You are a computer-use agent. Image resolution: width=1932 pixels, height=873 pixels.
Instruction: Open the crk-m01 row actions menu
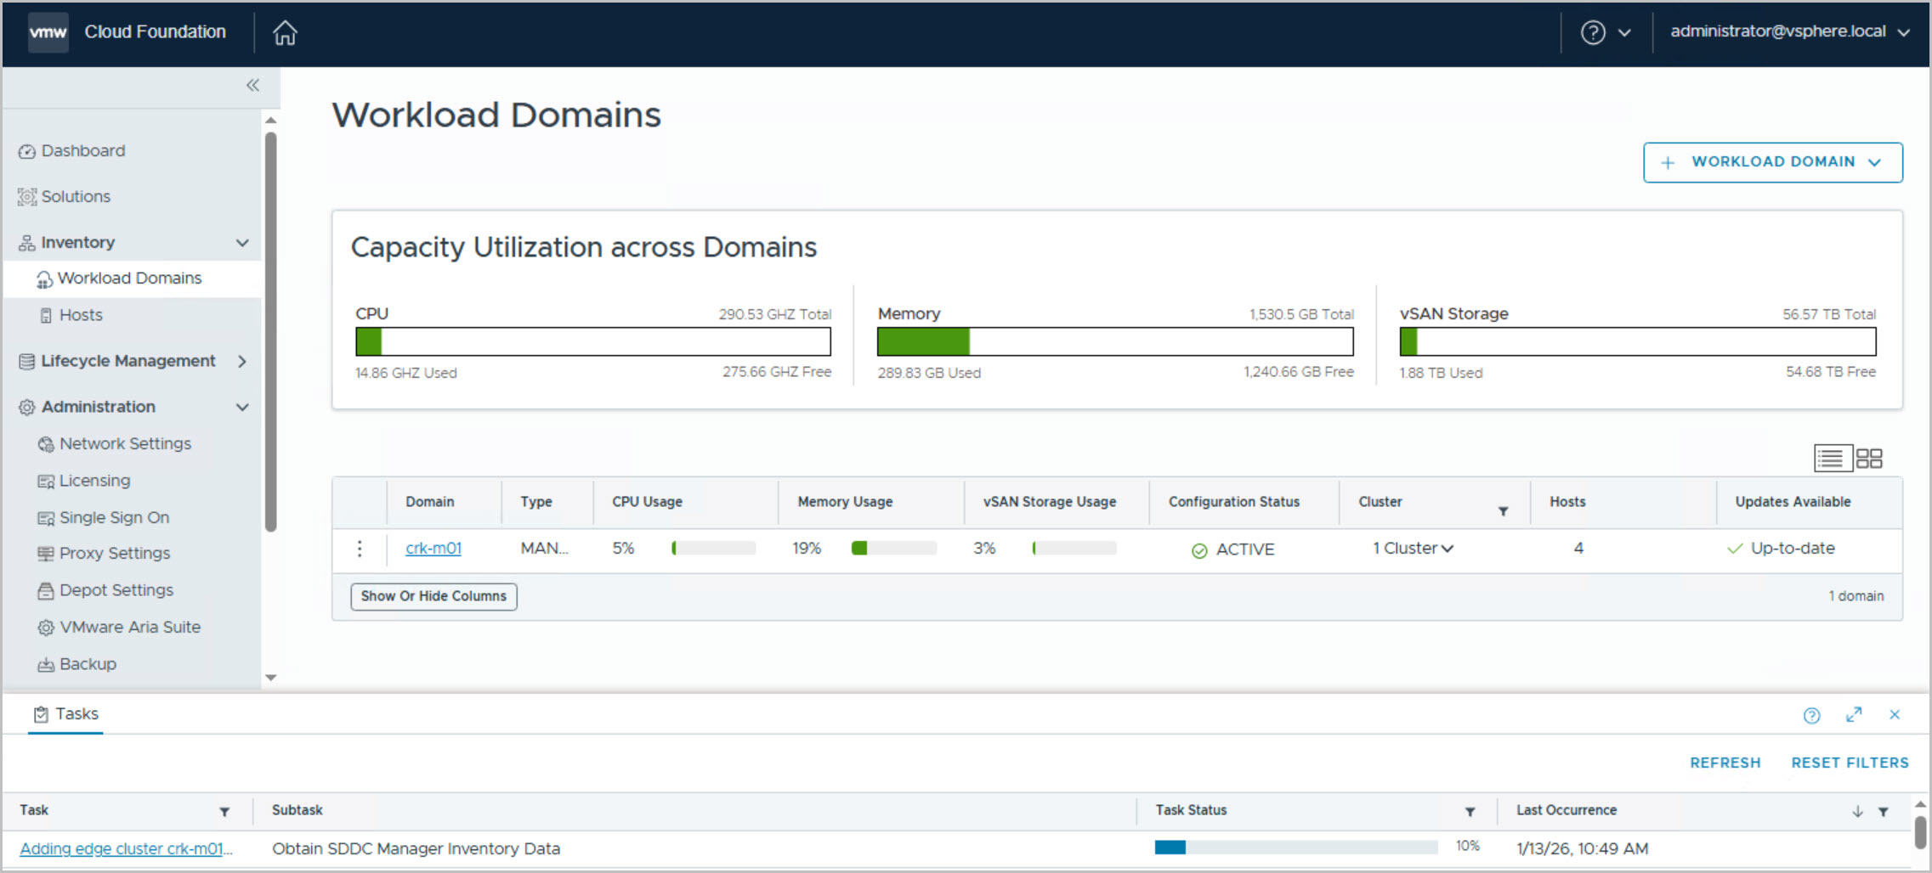pyautogui.click(x=360, y=549)
